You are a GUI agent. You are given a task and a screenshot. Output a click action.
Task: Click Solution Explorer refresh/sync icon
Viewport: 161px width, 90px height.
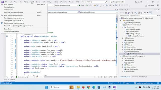136,13
